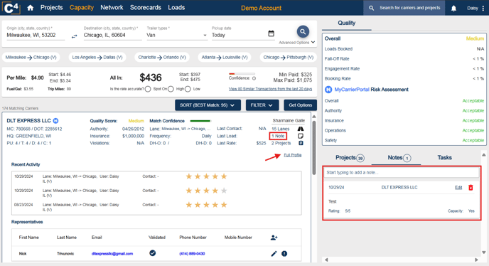This screenshot has width=489, height=266.
Task: Open the Scorecards menu
Action: coord(145,8)
